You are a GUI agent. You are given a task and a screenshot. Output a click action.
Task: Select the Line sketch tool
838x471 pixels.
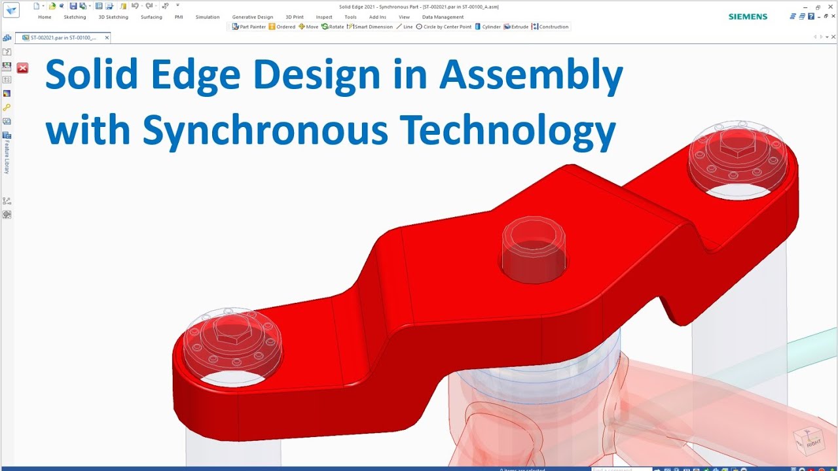(405, 27)
